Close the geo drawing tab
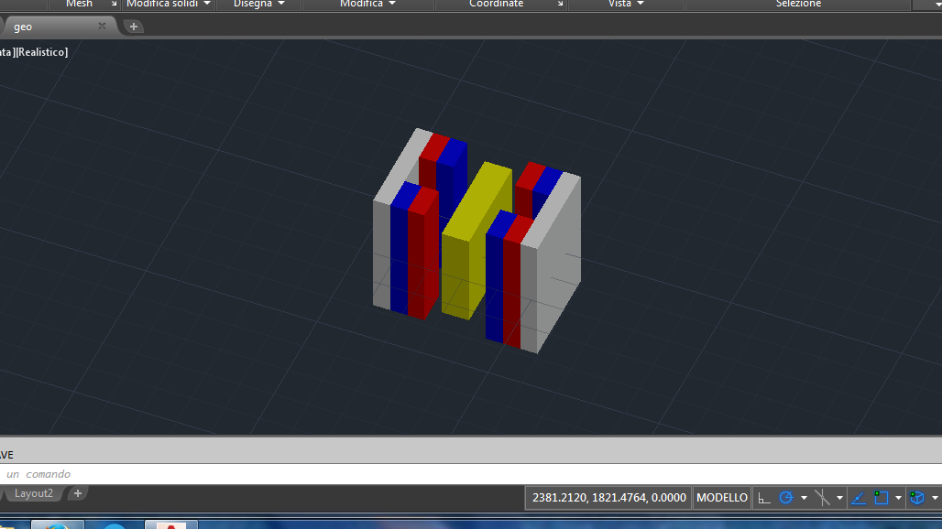The height and width of the screenshot is (529, 942). [102, 26]
